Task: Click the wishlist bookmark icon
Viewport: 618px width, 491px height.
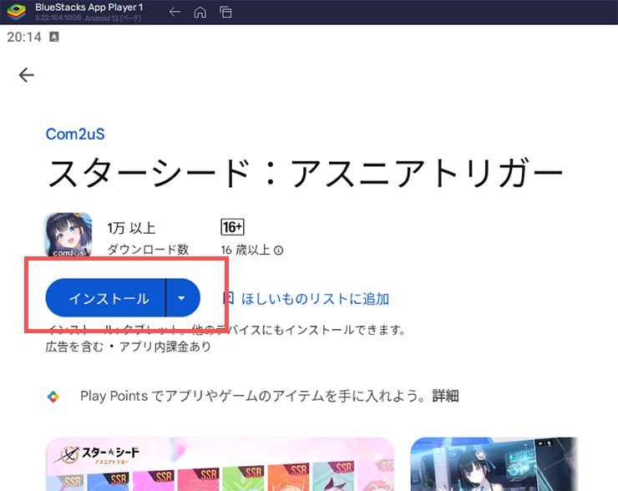Action: click(228, 298)
